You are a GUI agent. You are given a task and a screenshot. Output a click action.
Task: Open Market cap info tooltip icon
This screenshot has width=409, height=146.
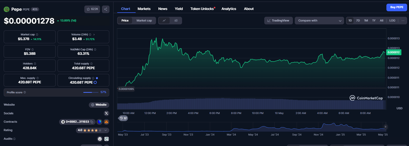coord(37,35)
